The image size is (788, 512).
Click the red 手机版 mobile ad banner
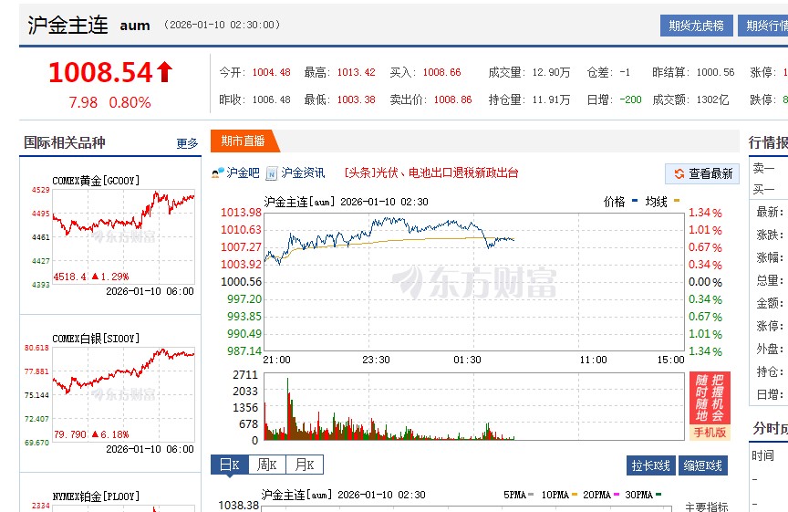[710, 405]
